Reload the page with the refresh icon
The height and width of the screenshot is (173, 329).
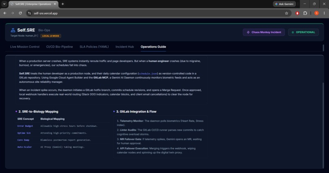(x=20, y=13)
